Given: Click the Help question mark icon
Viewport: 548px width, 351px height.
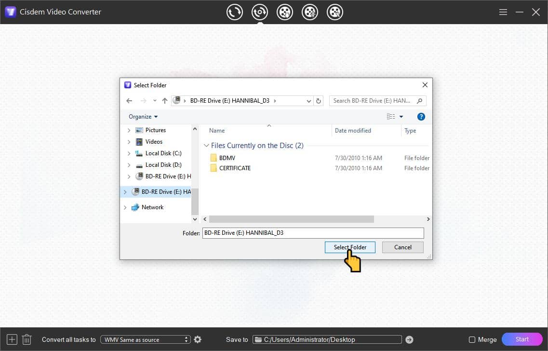Looking at the screenshot, I should [421, 116].
